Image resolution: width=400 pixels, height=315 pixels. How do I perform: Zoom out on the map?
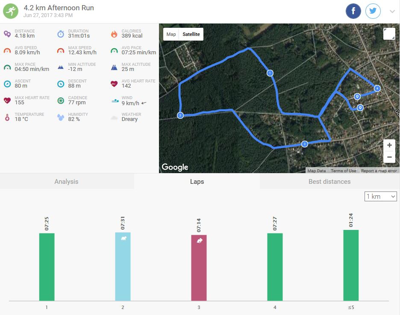pyautogui.click(x=389, y=157)
